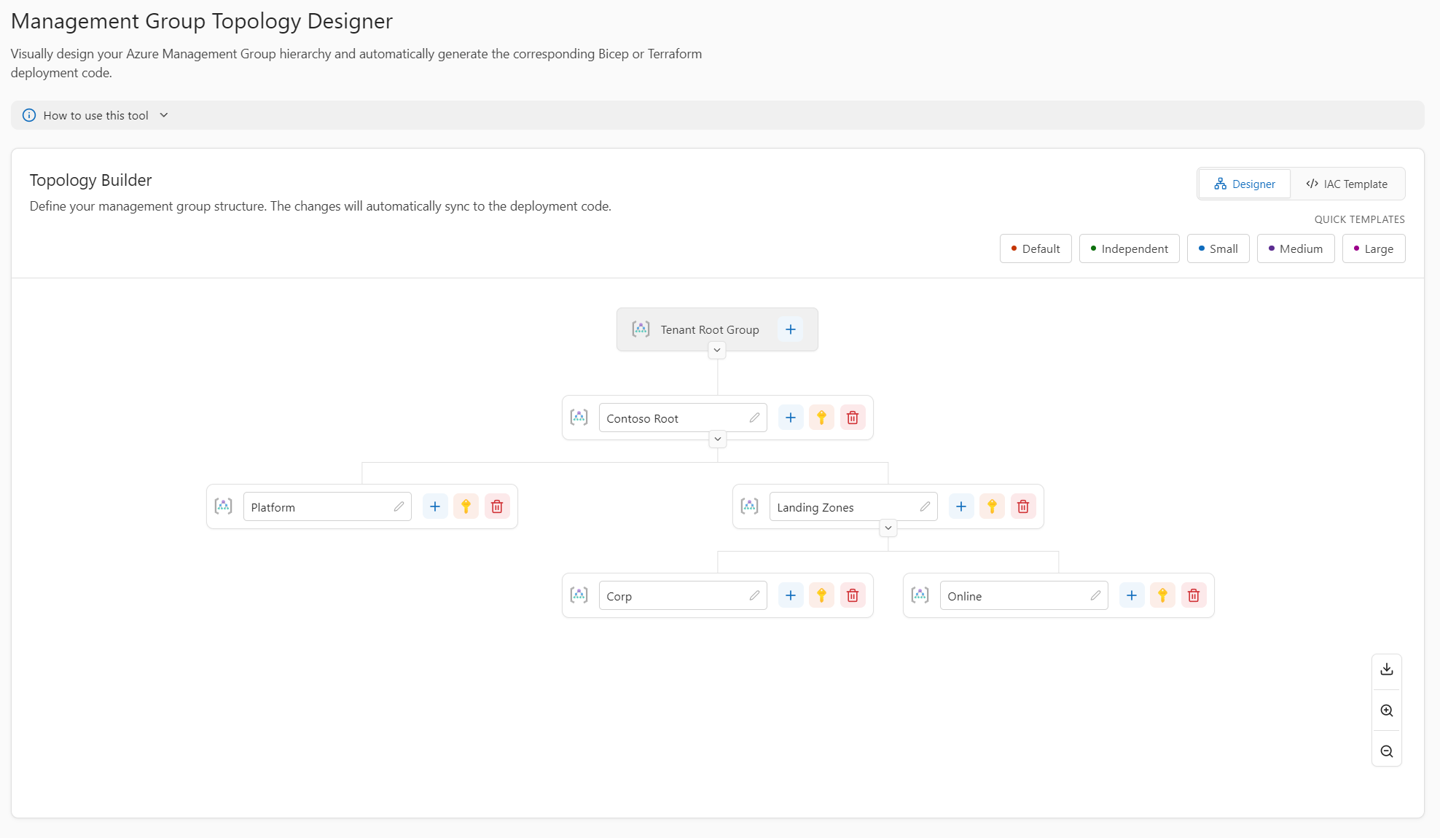
Task: Click the download icon button
Action: click(1387, 669)
